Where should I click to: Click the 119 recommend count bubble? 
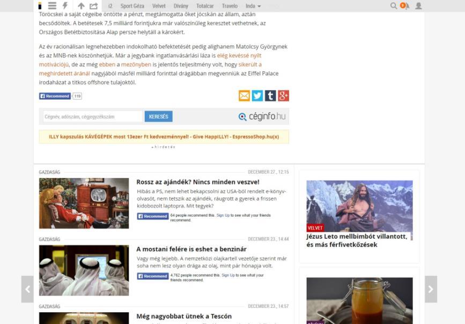[77, 96]
